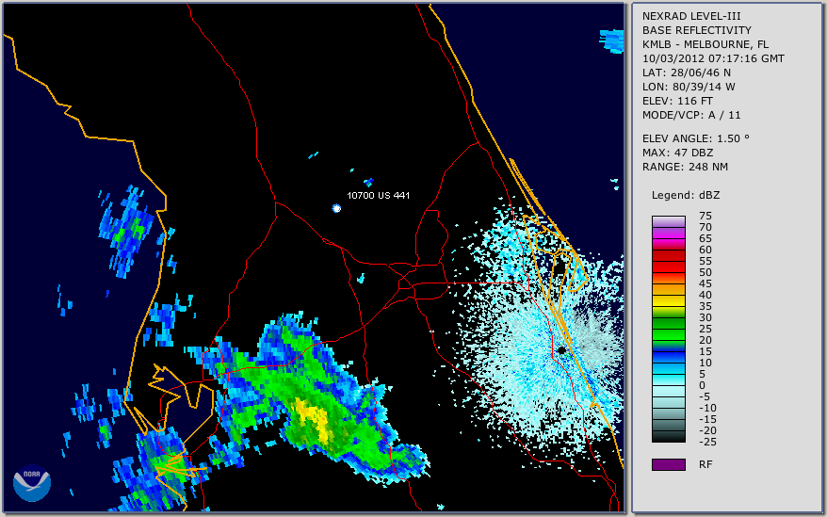
Task: Click the yellow storm core on the radar map
Action: tap(314, 418)
